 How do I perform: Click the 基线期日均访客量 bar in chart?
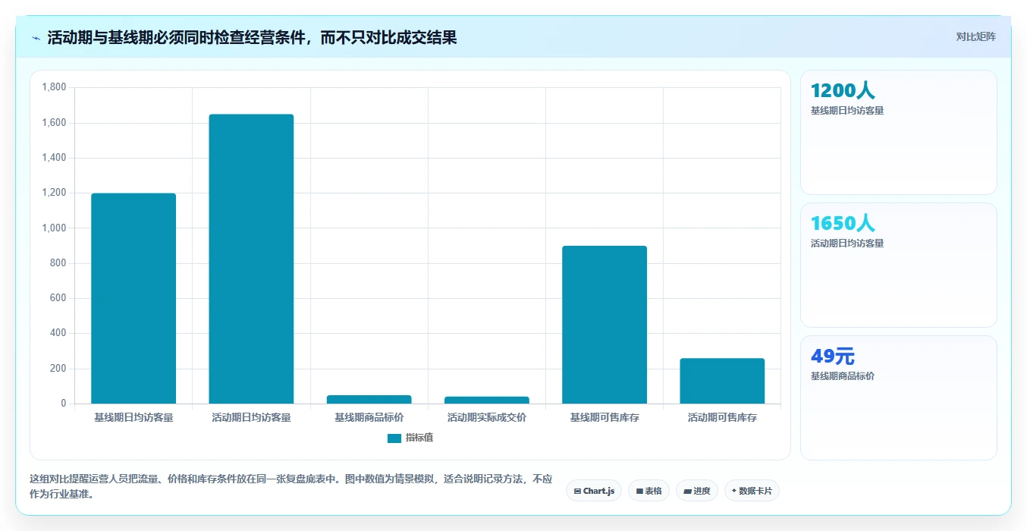tap(133, 298)
